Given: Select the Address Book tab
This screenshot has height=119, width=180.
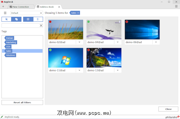Looking at the screenshot, I should click(x=47, y=7).
